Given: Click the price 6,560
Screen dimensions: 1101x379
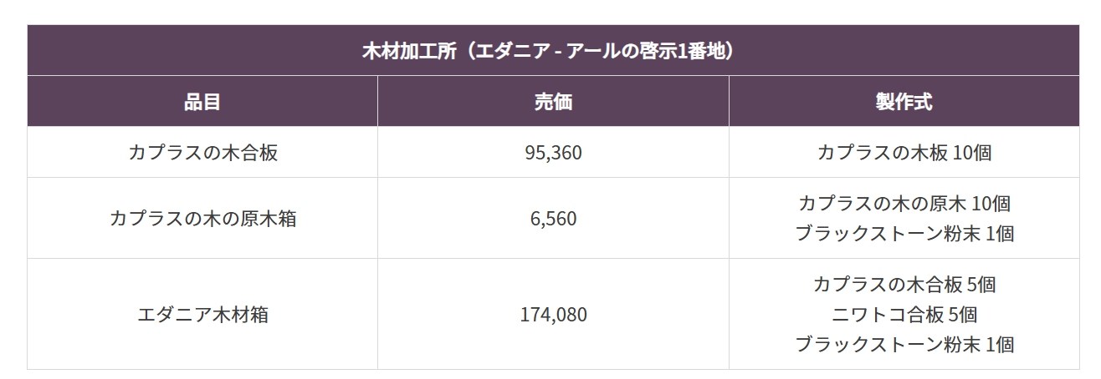Looking at the screenshot, I should tap(553, 219).
